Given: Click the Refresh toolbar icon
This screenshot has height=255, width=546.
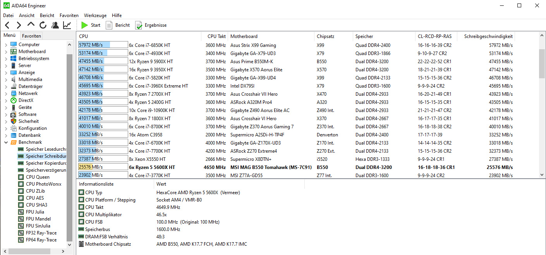Looking at the screenshot, I should coord(43,25).
